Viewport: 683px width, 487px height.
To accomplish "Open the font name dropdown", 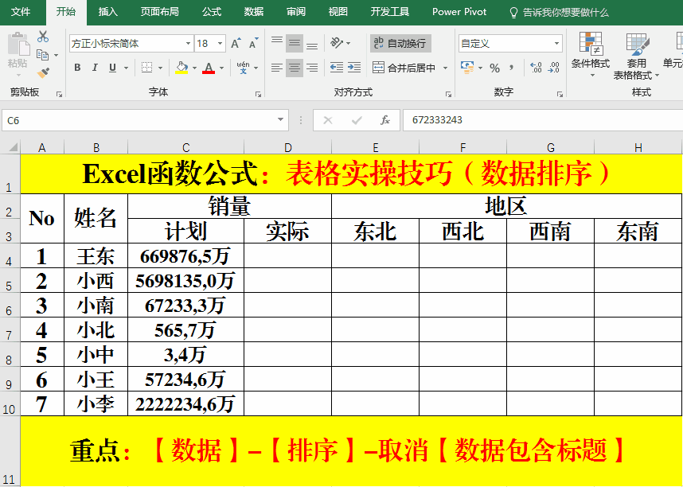I will pyautogui.click(x=187, y=43).
